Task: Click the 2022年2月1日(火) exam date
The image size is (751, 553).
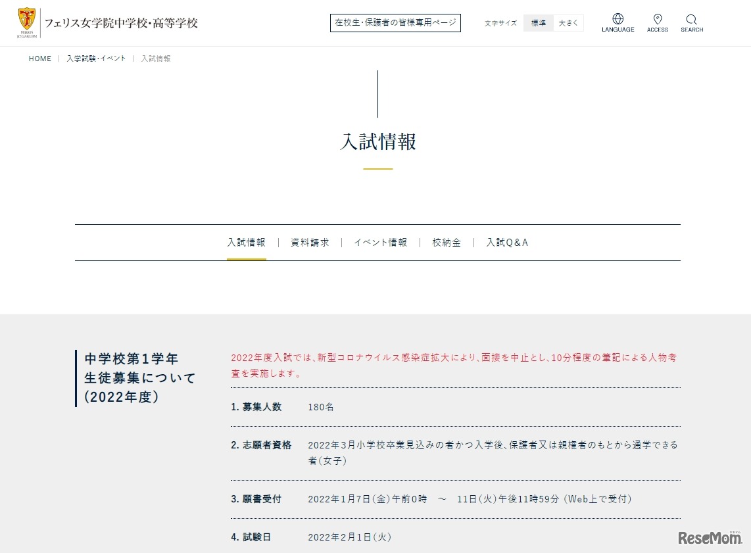Action: click(350, 537)
